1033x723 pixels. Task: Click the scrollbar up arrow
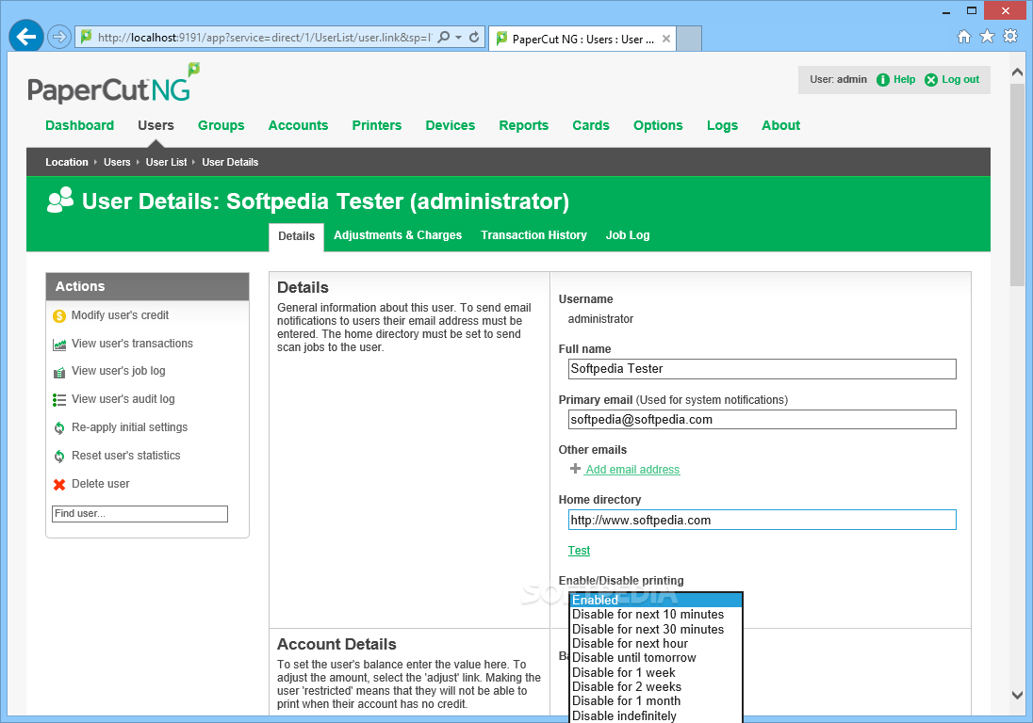click(1017, 72)
